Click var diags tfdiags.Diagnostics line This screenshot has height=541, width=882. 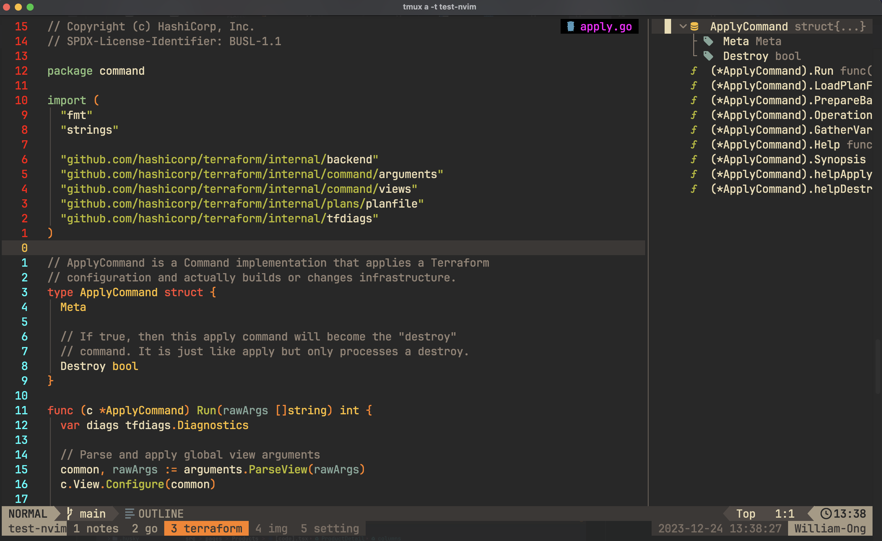pyautogui.click(x=154, y=425)
